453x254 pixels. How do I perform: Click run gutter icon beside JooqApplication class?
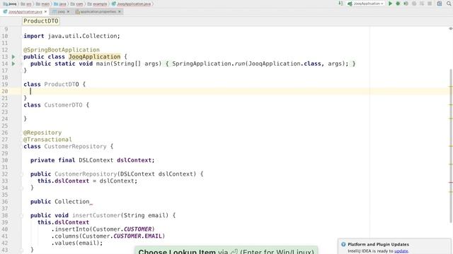(13, 56)
